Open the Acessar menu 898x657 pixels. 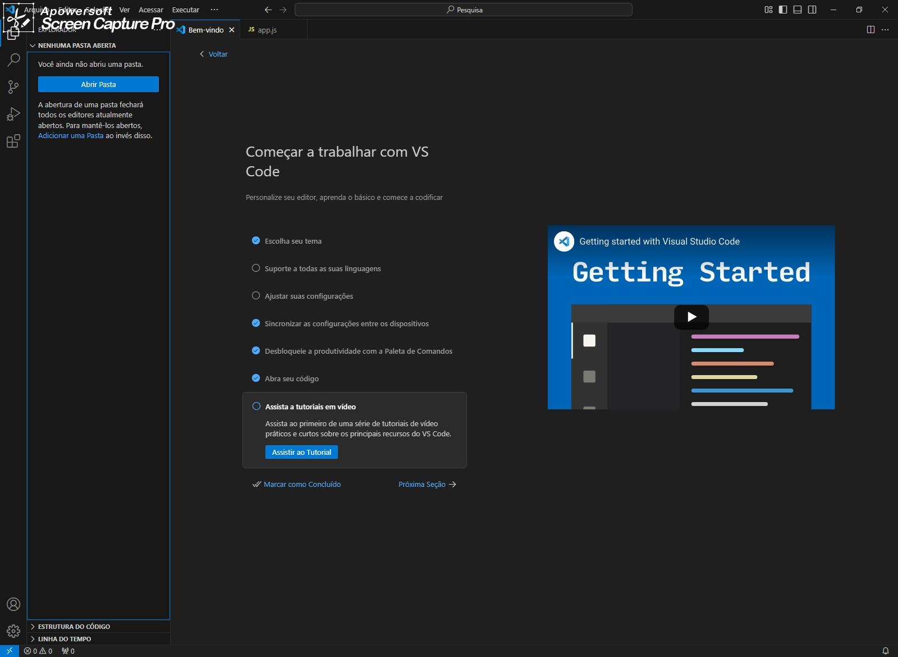tap(151, 10)
